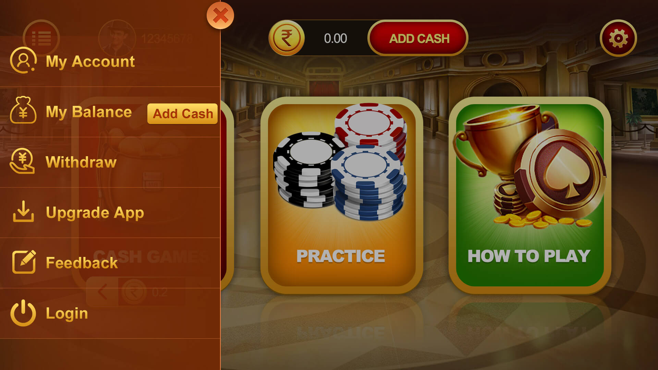
Task: Click the Login power icon
Action: pos(23,312)
